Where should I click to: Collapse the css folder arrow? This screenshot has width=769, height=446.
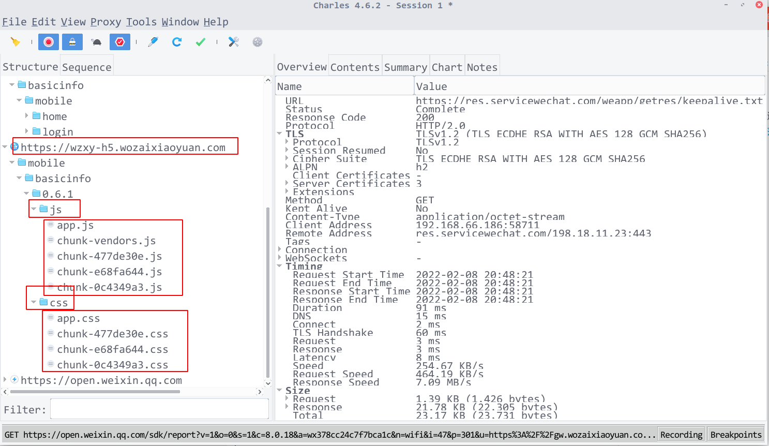[x=34, y=302]
